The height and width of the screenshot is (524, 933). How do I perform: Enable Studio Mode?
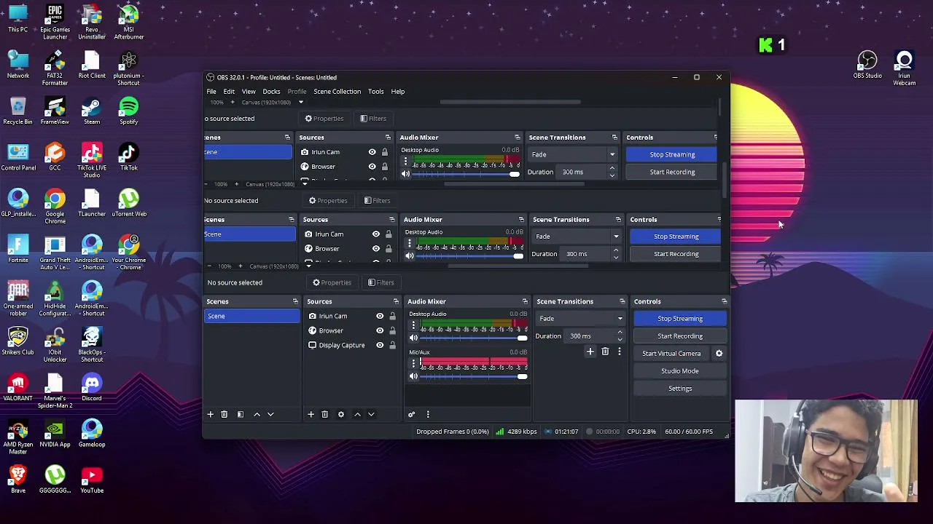tap(680, 371)
